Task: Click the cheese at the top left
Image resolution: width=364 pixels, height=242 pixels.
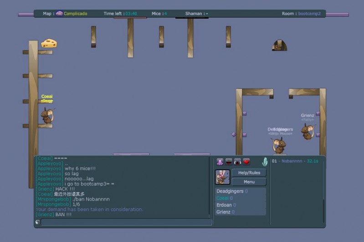Action: (49, 43)
